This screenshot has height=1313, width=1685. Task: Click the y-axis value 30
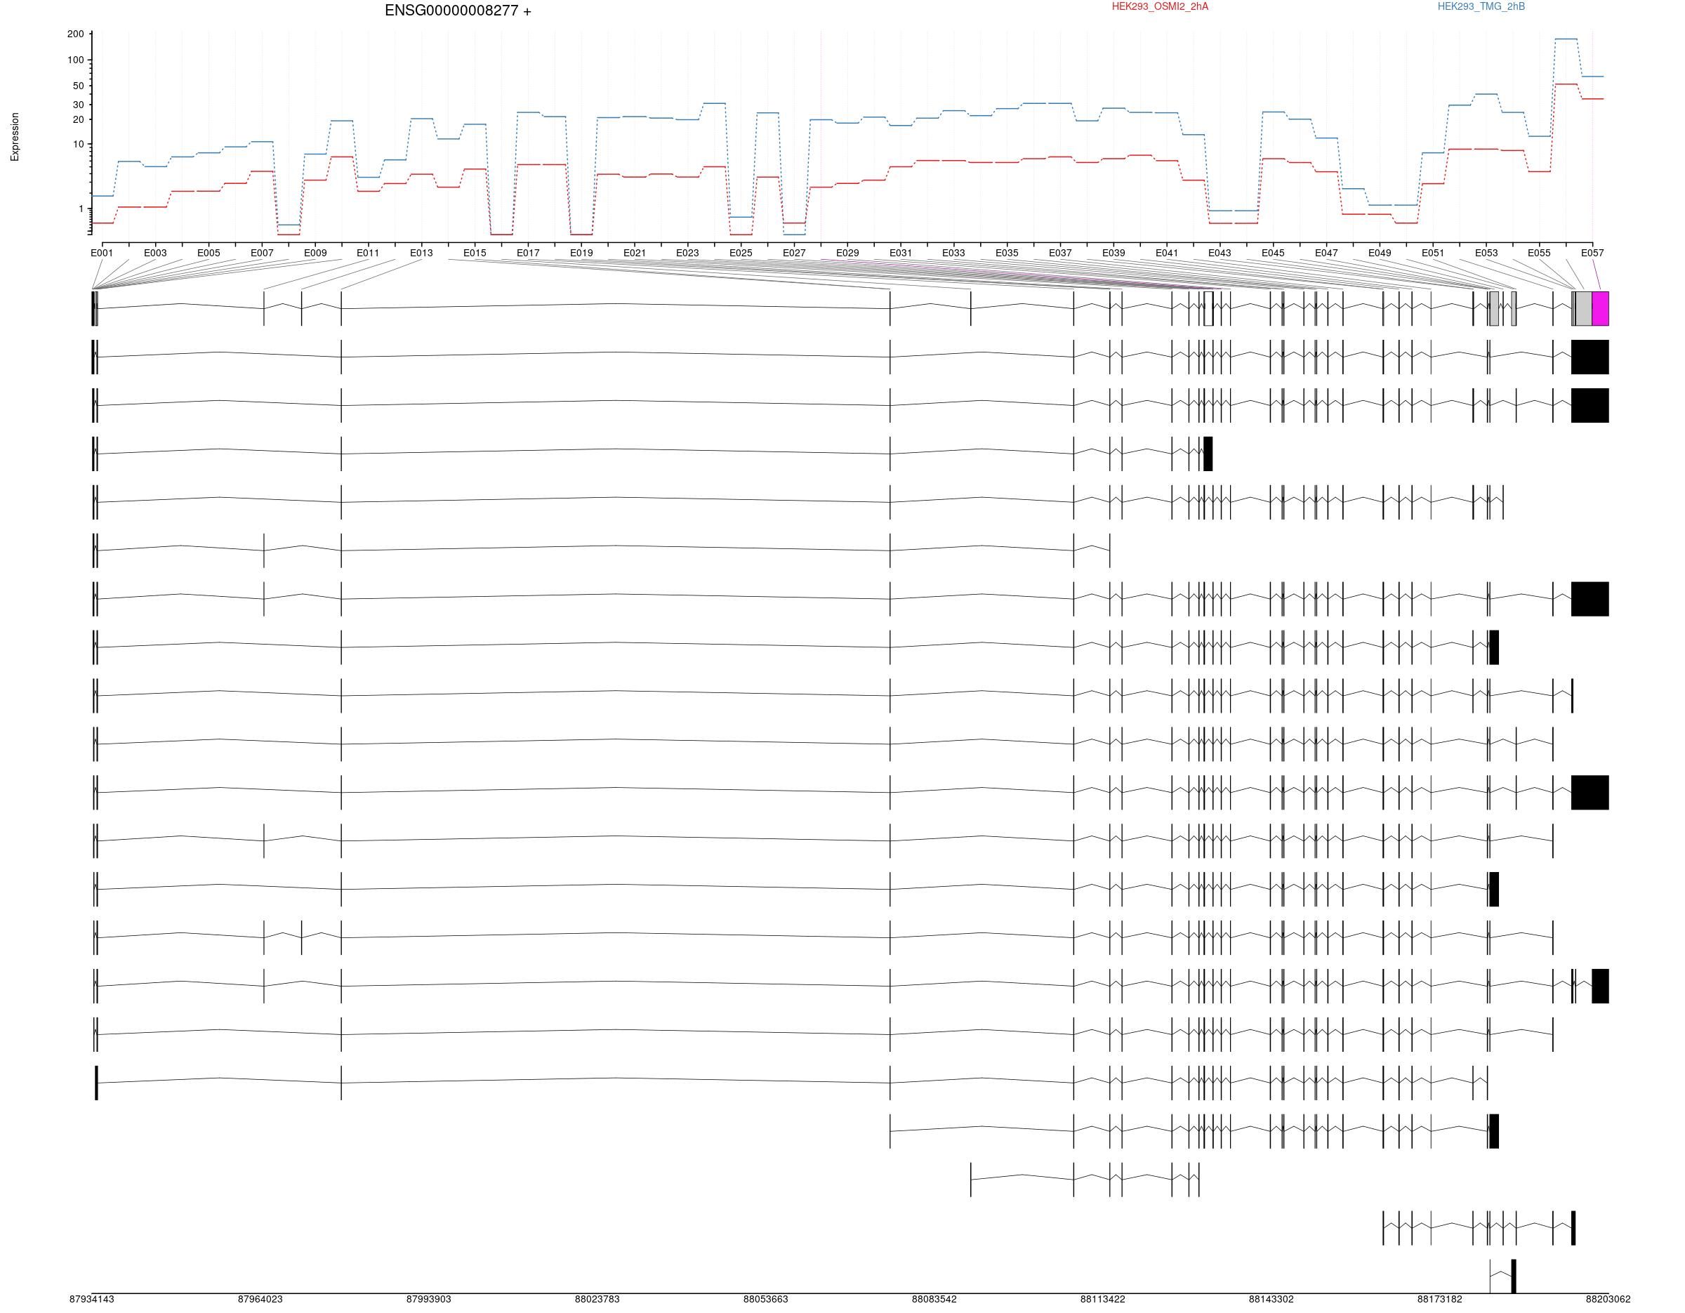pyautogui.click(x=78, y=105)
